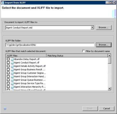Sort by the XLIFF Files column header
Screen dimensions: 117x114
(x=26, y=56)
